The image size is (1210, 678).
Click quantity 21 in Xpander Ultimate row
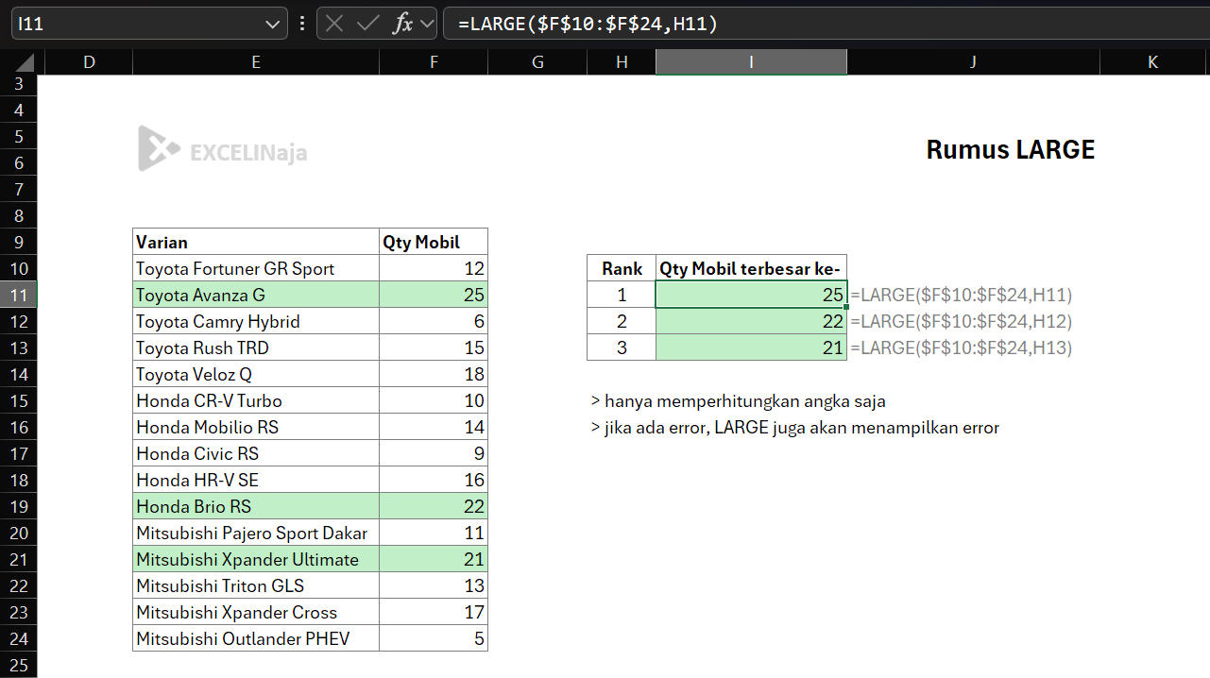(434, 559)
